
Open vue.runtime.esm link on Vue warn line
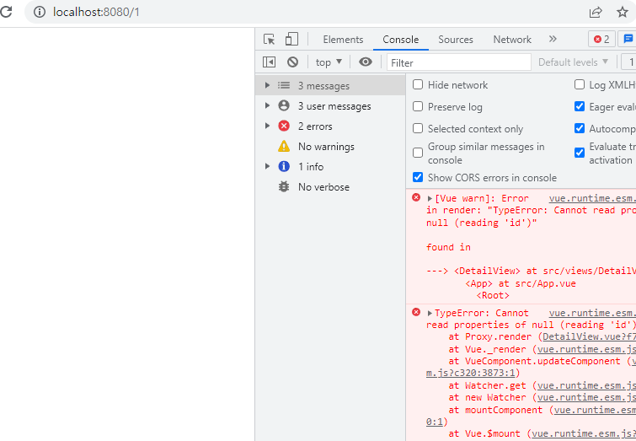[x=592, y=198]
